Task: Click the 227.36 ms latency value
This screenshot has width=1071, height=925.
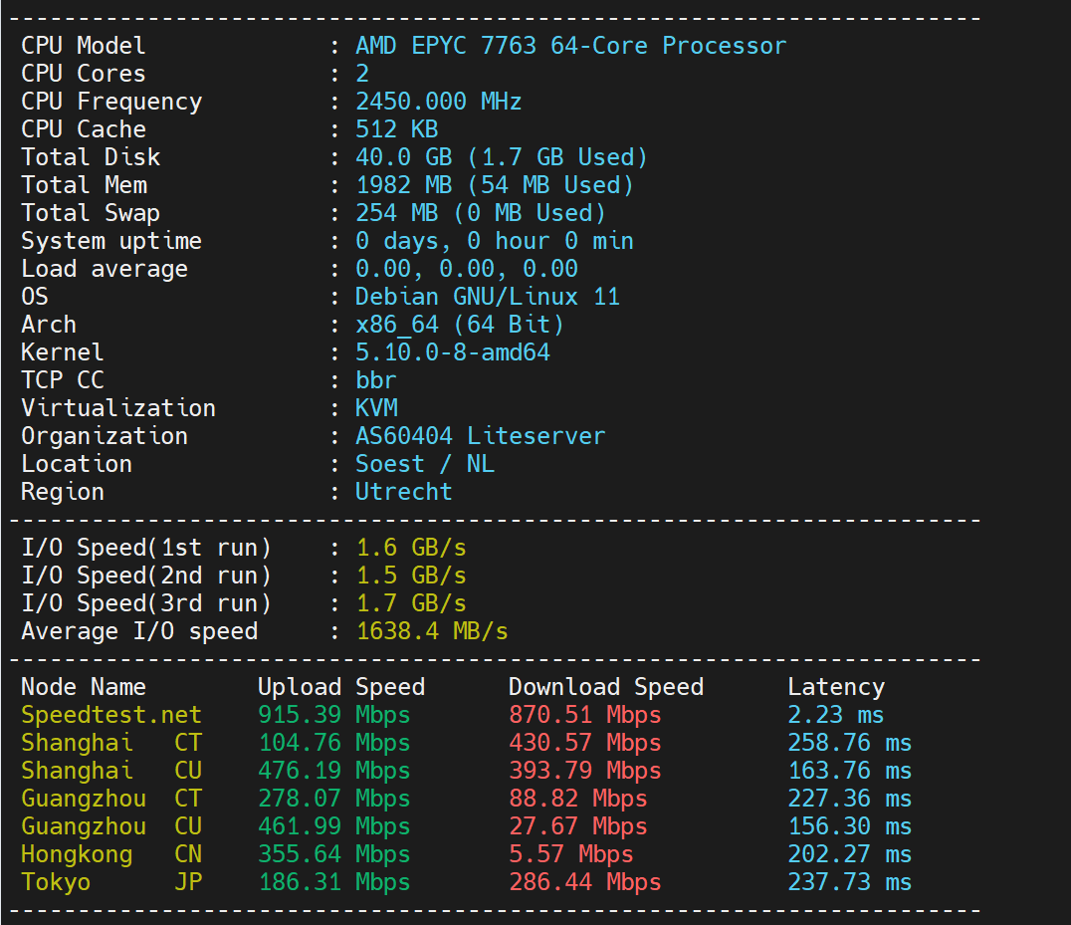Action: [x=850, y=800]
